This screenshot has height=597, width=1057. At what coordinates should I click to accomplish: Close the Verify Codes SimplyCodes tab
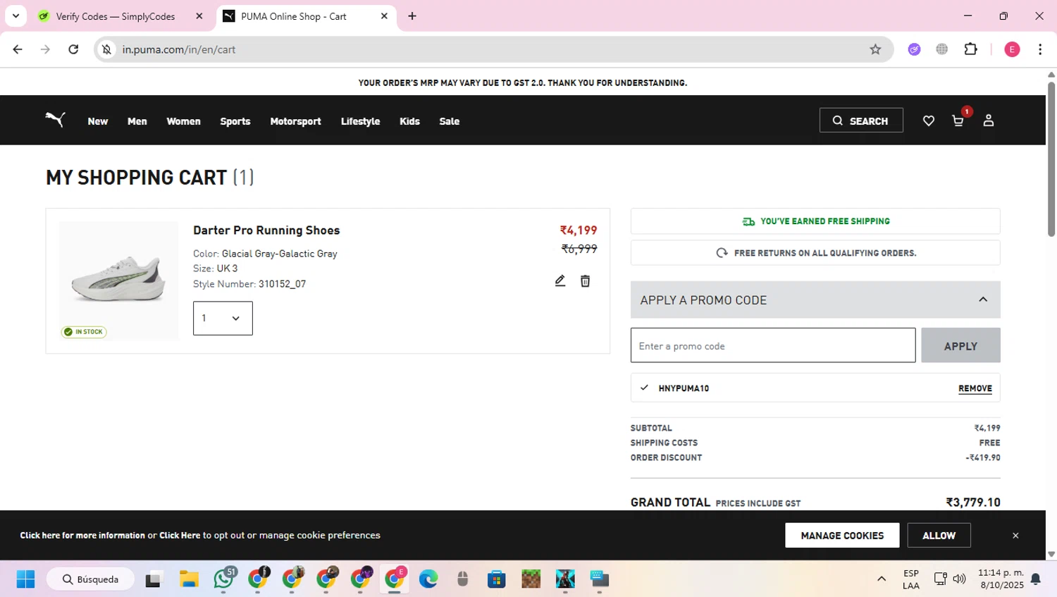point(199,16)
